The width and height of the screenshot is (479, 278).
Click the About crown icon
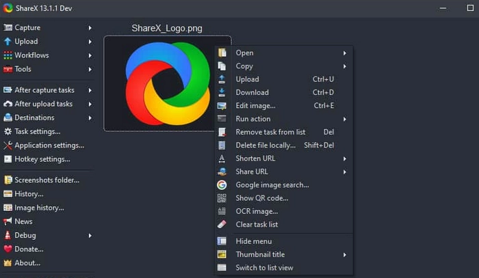[x=8, y=263]
